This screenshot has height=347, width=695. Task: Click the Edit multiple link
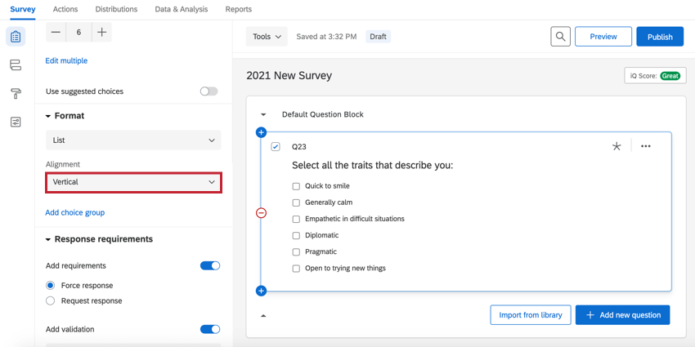pos(66,60)
